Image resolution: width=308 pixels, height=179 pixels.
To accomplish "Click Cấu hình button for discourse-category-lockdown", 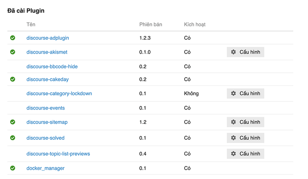I will click(246, 93).
